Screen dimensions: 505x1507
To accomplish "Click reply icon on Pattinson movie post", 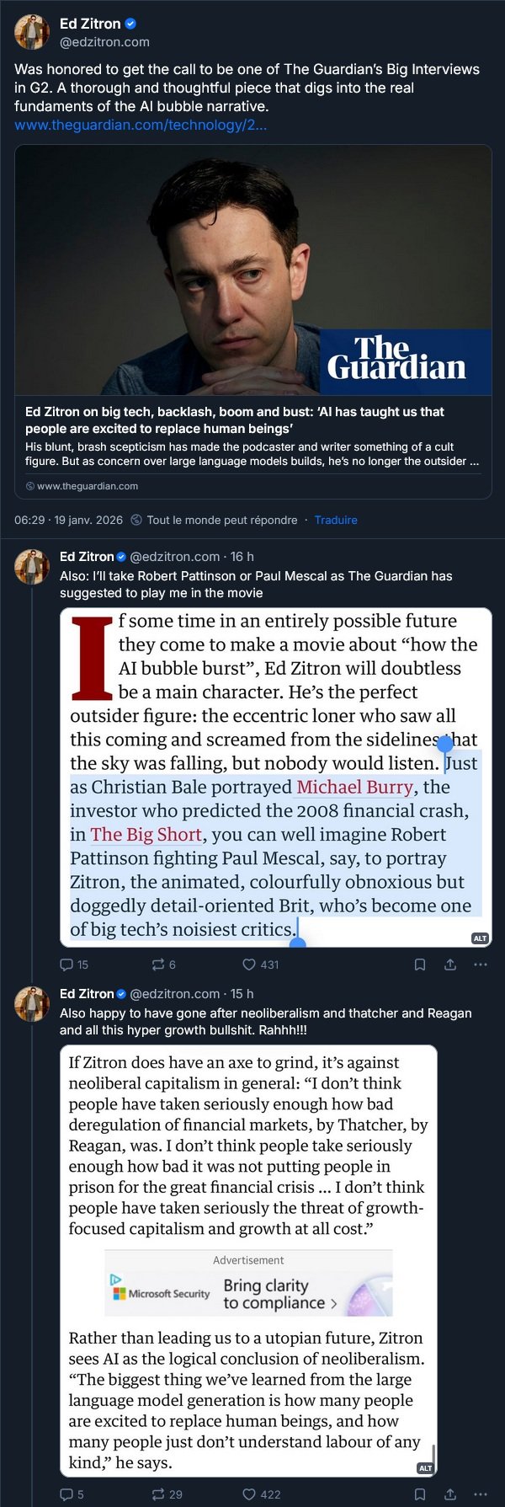I will (67, 965).
